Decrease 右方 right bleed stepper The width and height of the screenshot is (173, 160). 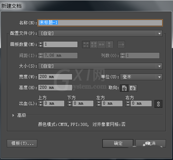(x=128, y=105)
